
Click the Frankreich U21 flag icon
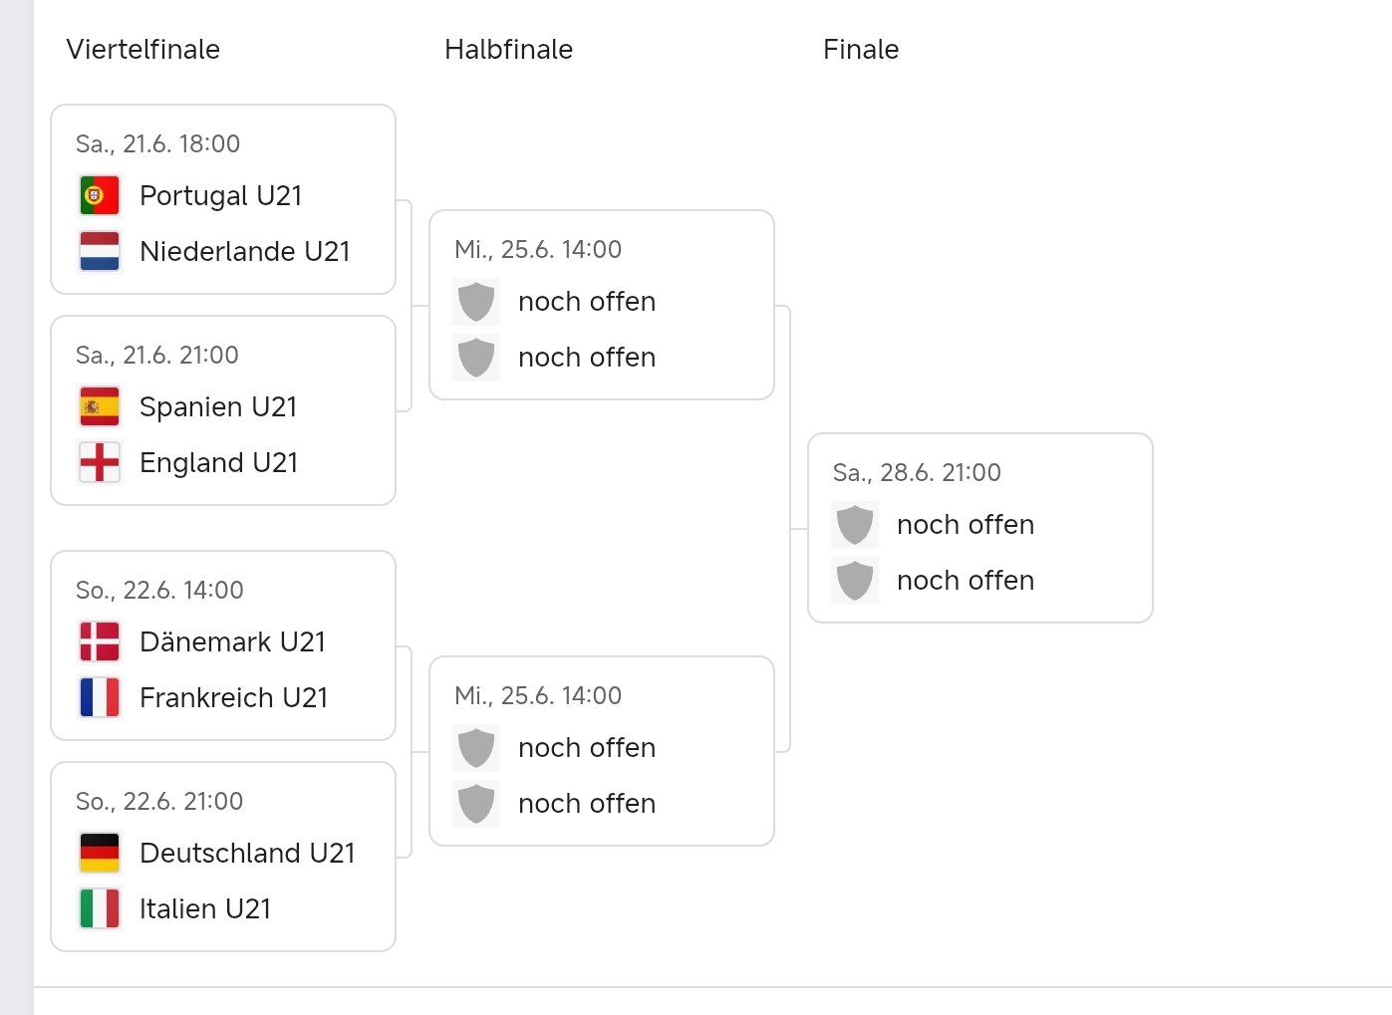coord(100,697)
